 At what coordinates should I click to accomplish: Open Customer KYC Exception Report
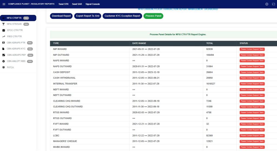click(122, 16)
